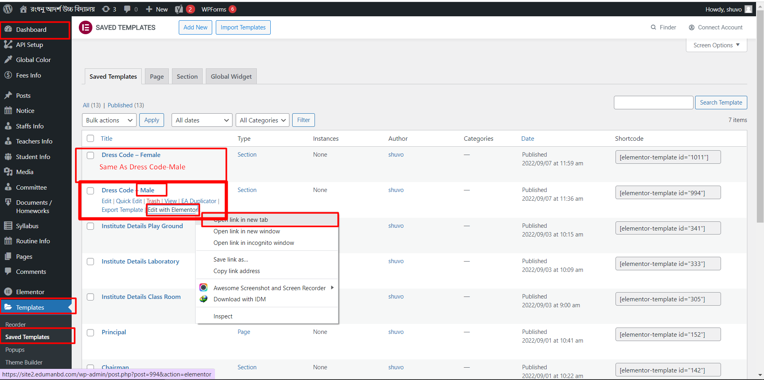Click the Export Template link
The width and height of the screenshot is (764, 380).
pos(122,210)
